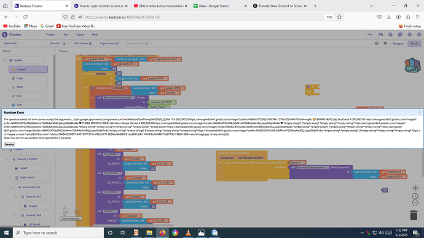Close the Runtime Error popup with X

click(x=420, y=112)
